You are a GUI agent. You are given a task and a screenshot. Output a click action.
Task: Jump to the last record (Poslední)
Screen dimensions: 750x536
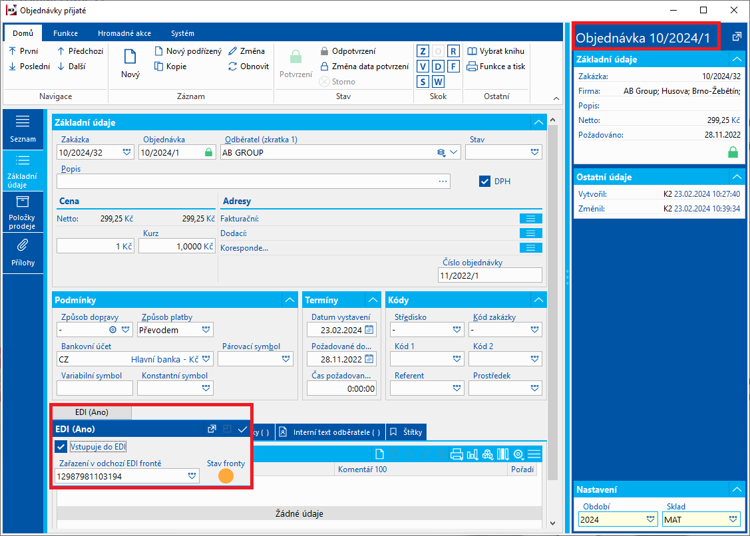click(29, 67)
